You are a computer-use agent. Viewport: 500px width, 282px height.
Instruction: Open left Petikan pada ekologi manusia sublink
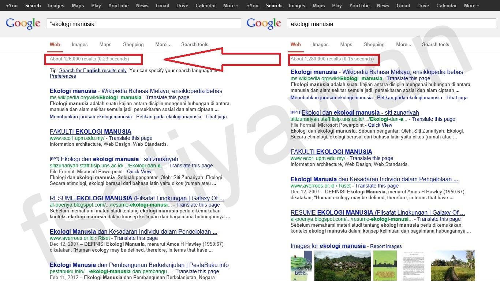coord(169,116)
